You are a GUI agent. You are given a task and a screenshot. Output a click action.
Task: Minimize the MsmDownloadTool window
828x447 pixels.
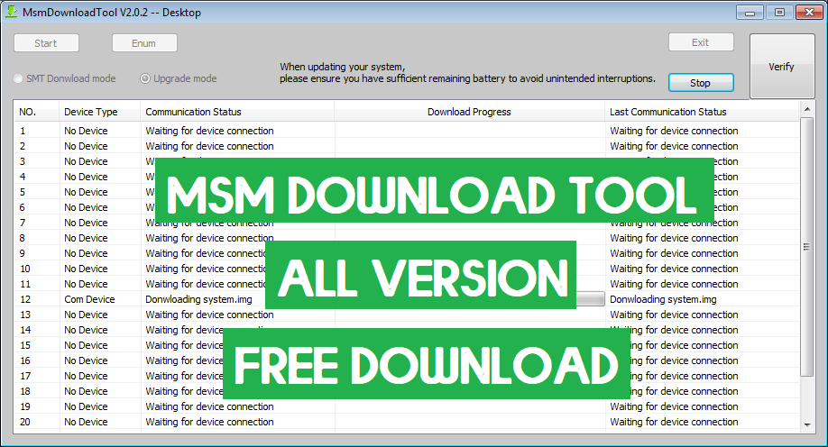[x=750, y=12]
